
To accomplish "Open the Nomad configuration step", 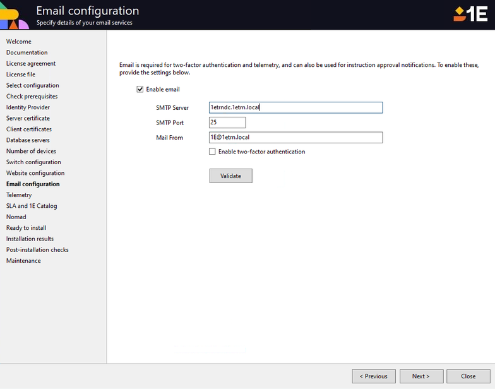I will point(16,217).
